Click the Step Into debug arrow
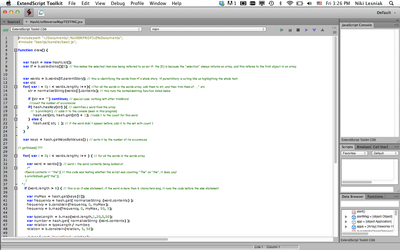 (x=314, y=30)
